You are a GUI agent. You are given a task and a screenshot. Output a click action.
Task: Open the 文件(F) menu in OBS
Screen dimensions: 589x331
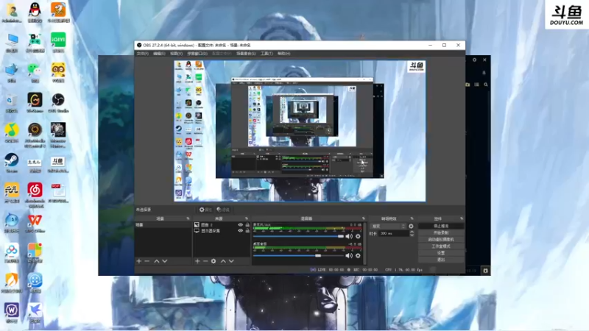tap(142, 54)
